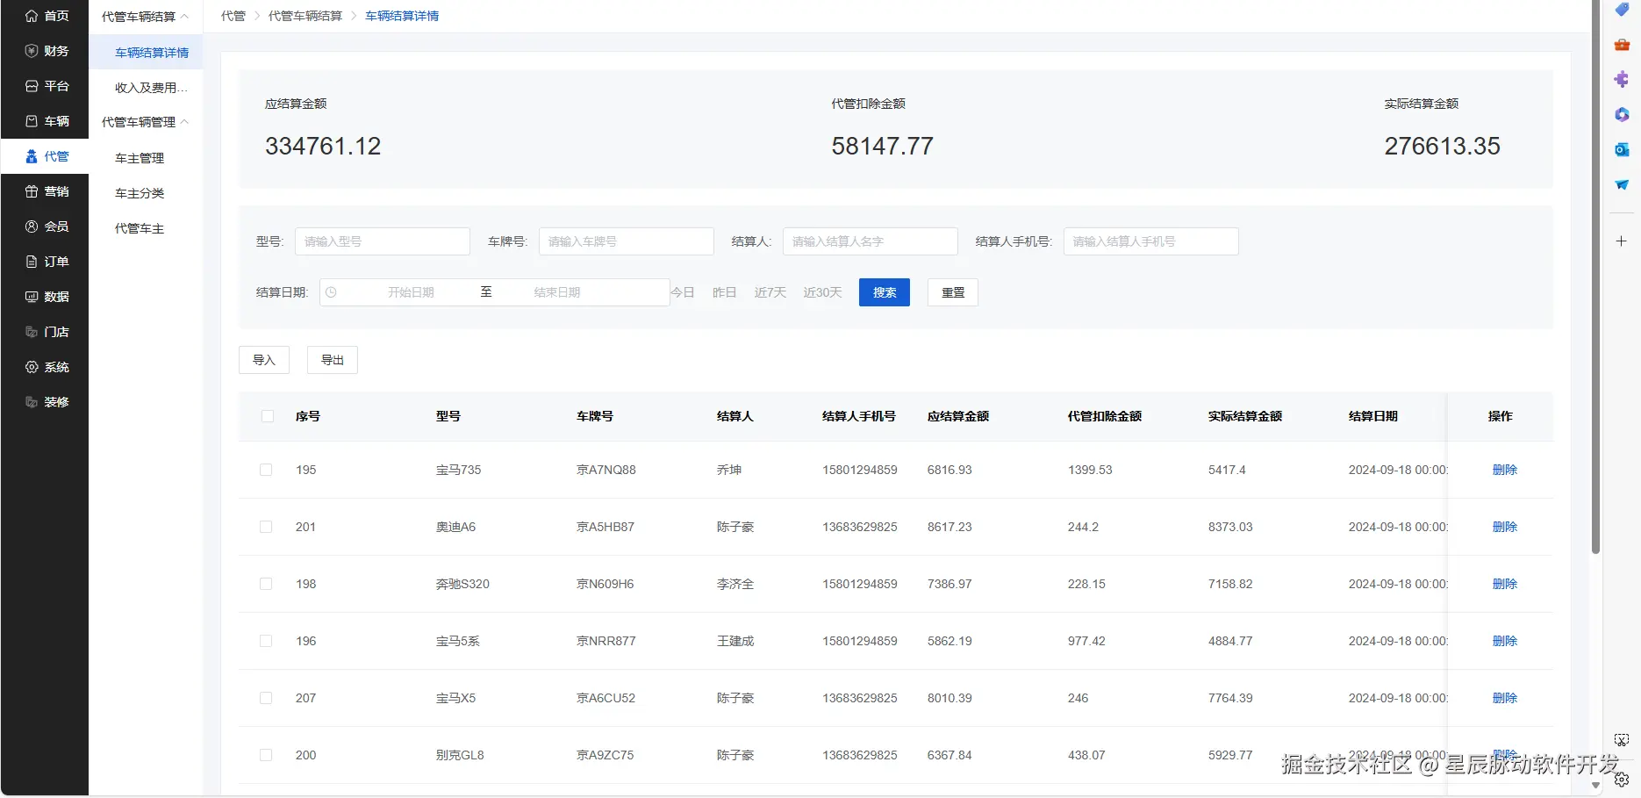1641x798 pixels.
Task: Open the Microsoft 365 icon in browser sidebar
Action: coord(1622,115)
